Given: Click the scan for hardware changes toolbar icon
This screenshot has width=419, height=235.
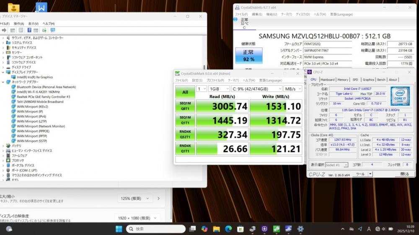Looking at the screenshot, I should pos(52,30).
